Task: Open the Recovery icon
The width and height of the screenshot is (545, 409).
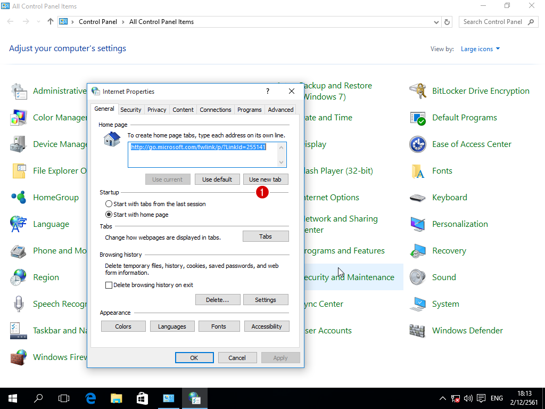Action: pos(418,251)
